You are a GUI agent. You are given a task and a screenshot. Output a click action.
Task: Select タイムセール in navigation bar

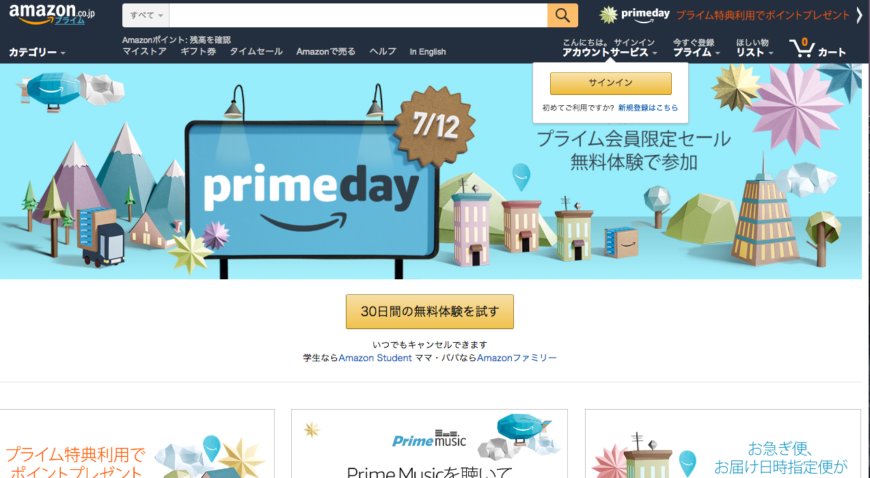click(256, 52)
